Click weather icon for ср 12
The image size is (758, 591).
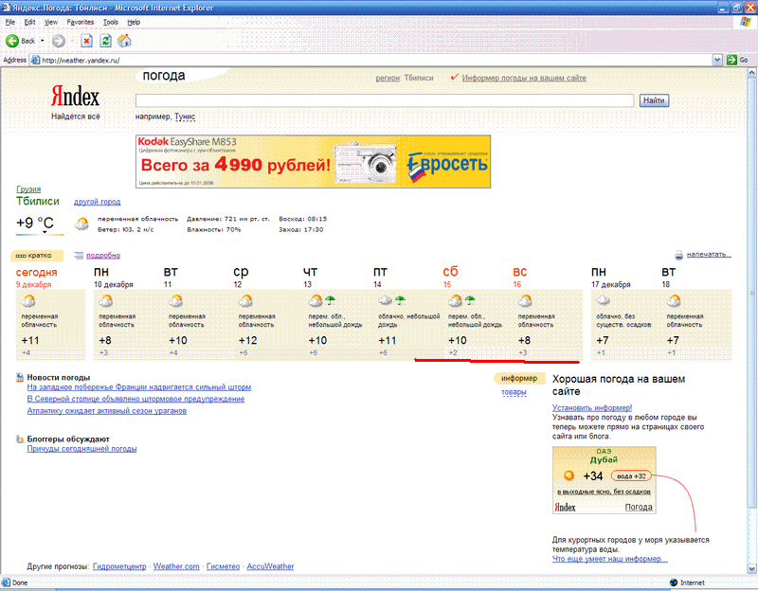click(x=245, y=301)
